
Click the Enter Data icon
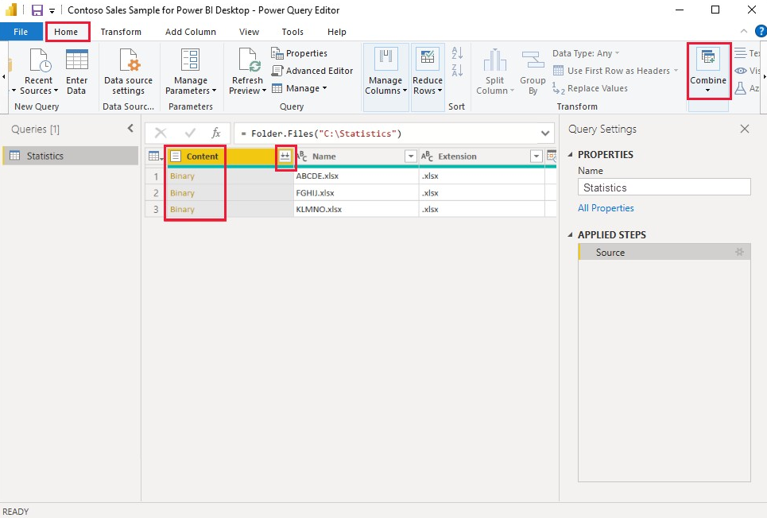(x=76, y=60)
